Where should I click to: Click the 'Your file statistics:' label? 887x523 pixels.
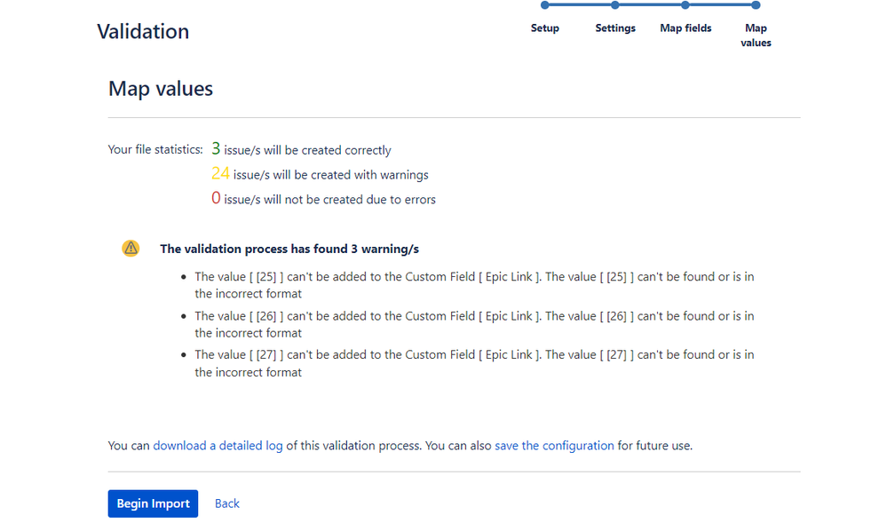(x=155, y=149)
